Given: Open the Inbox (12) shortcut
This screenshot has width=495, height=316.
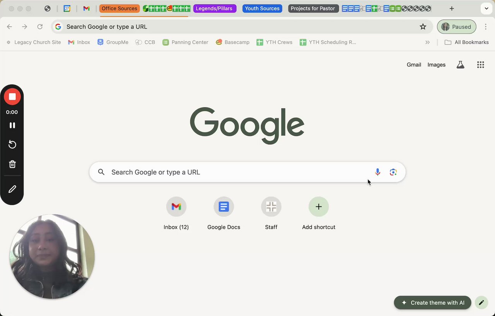Looking at the screenshot, I should click(176, 213).
